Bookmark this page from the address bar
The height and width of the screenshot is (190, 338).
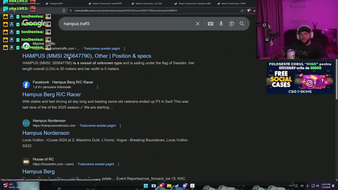64,11
